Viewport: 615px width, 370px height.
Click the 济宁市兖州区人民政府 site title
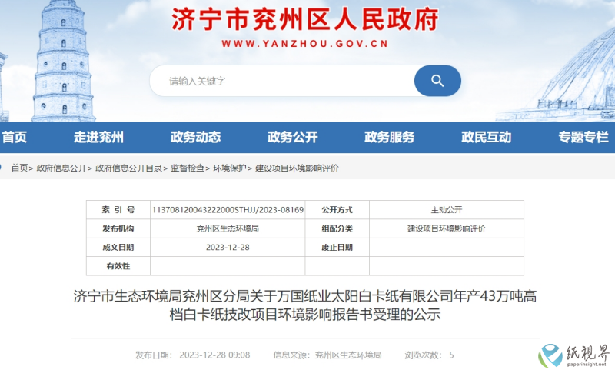pos(305,20)
